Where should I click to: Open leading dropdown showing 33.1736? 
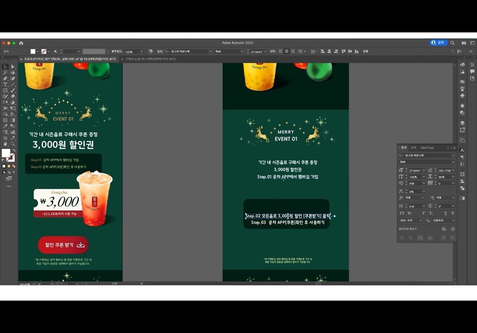click(454, 170)
